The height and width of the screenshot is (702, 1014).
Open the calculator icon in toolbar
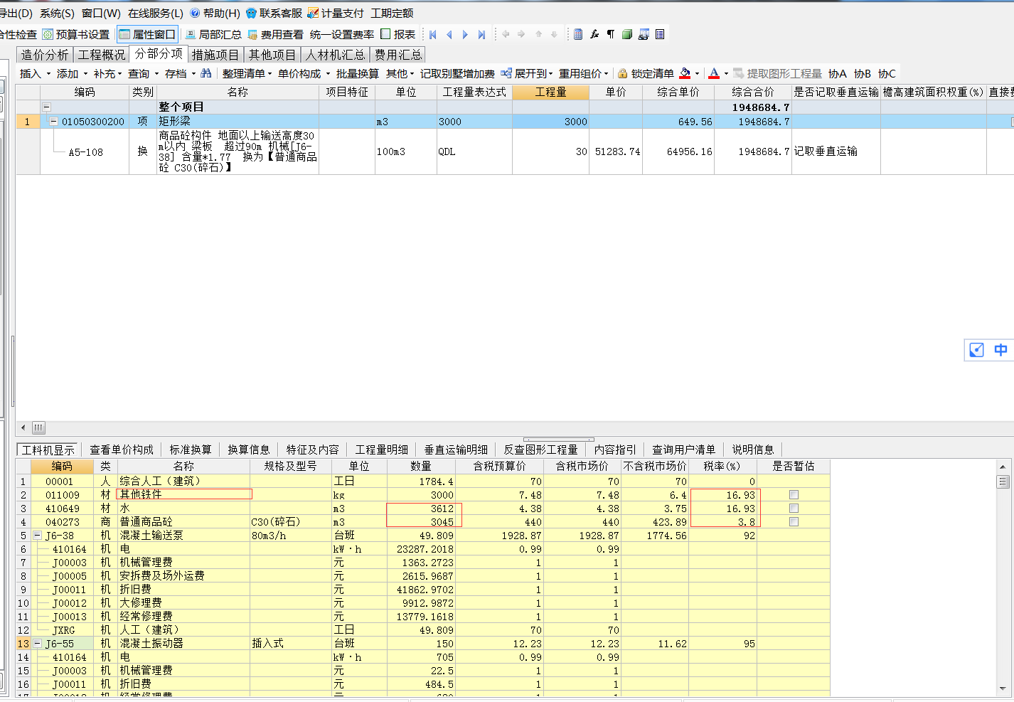[x=578, y=34]
